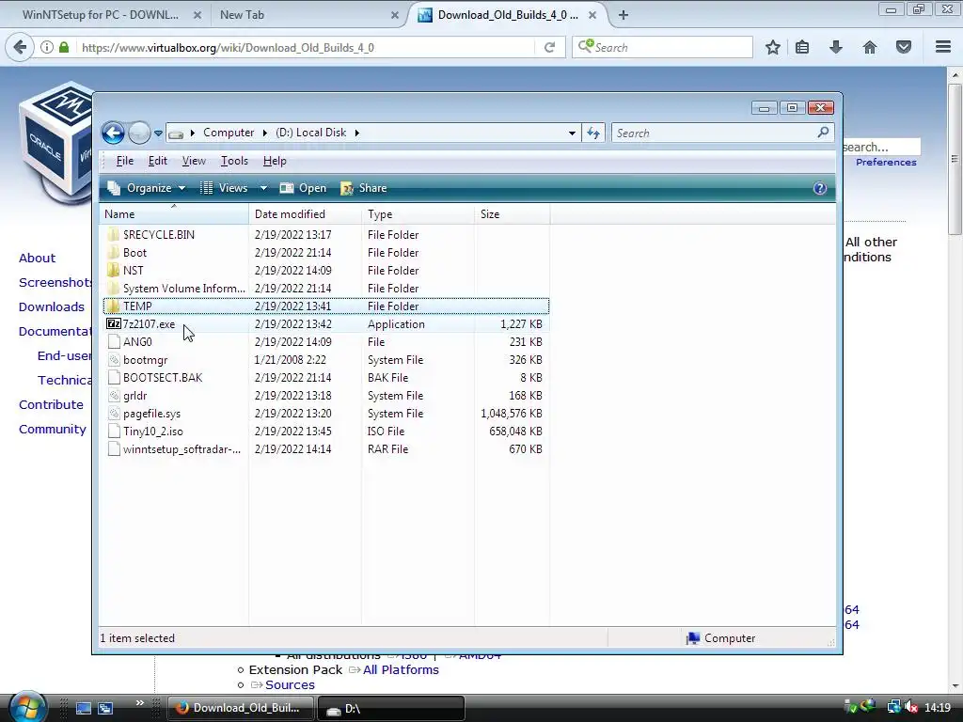Open a new browser tab with plus button

(624, 15)
